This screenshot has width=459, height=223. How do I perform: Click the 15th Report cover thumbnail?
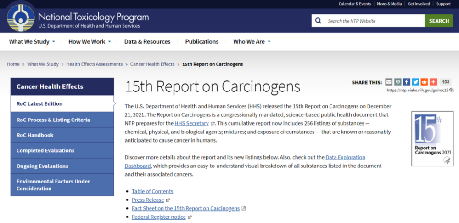point(432,138)
